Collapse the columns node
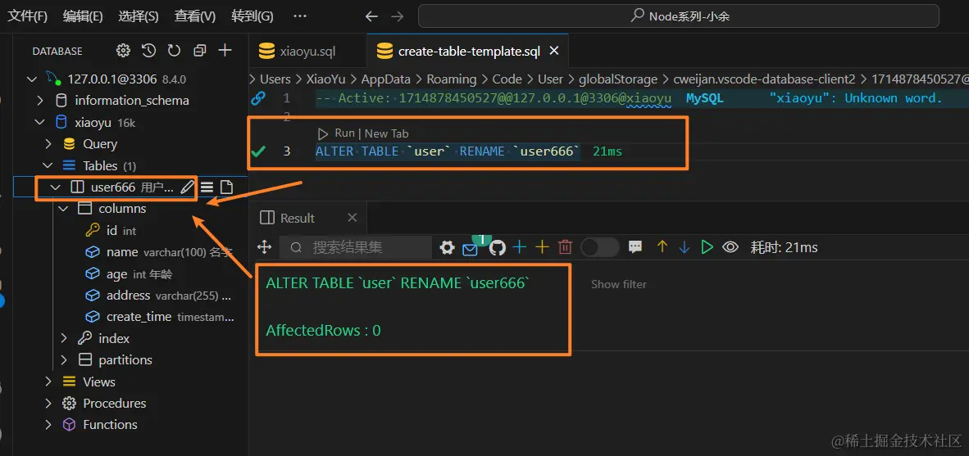This screenshot has height=456, width=969. (64, 209)
